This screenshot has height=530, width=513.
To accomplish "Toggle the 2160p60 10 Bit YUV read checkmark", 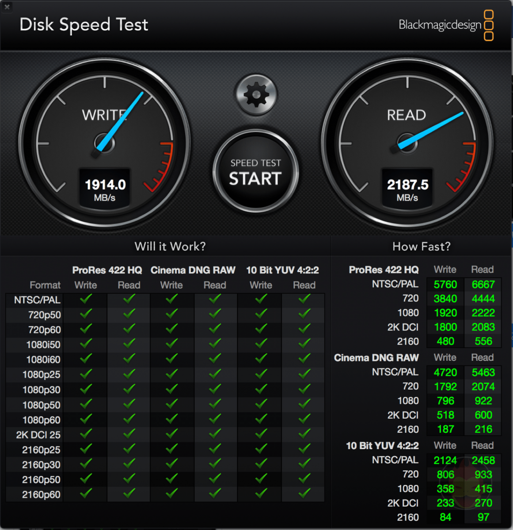I will [304, 495].
